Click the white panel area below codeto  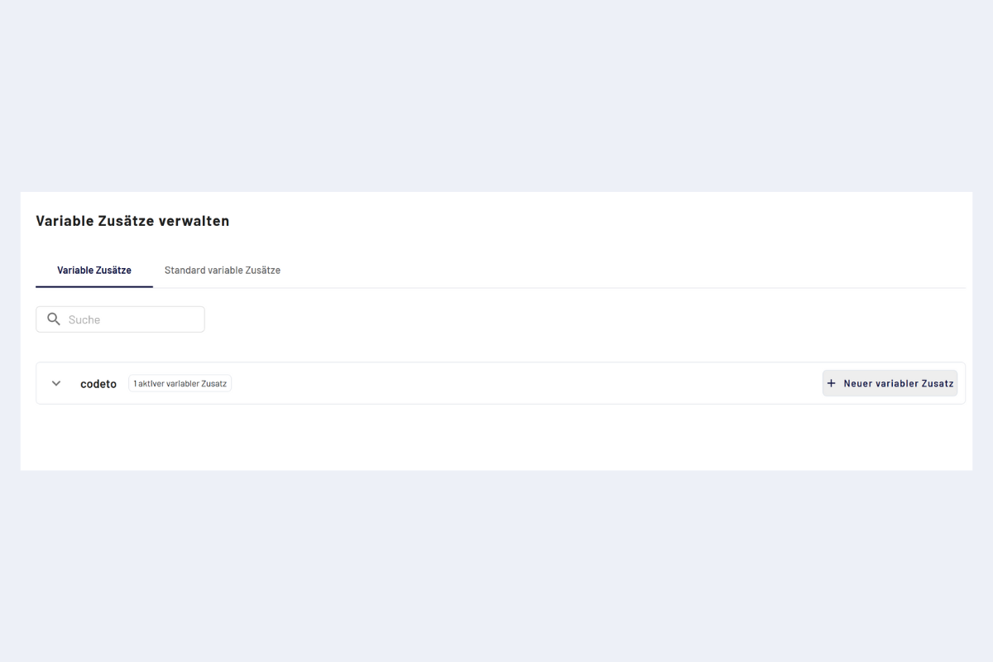click(x=496, y=437)
